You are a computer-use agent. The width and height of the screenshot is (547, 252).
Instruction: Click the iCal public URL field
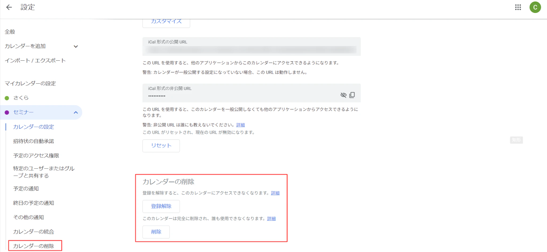(x=251, y=49)
